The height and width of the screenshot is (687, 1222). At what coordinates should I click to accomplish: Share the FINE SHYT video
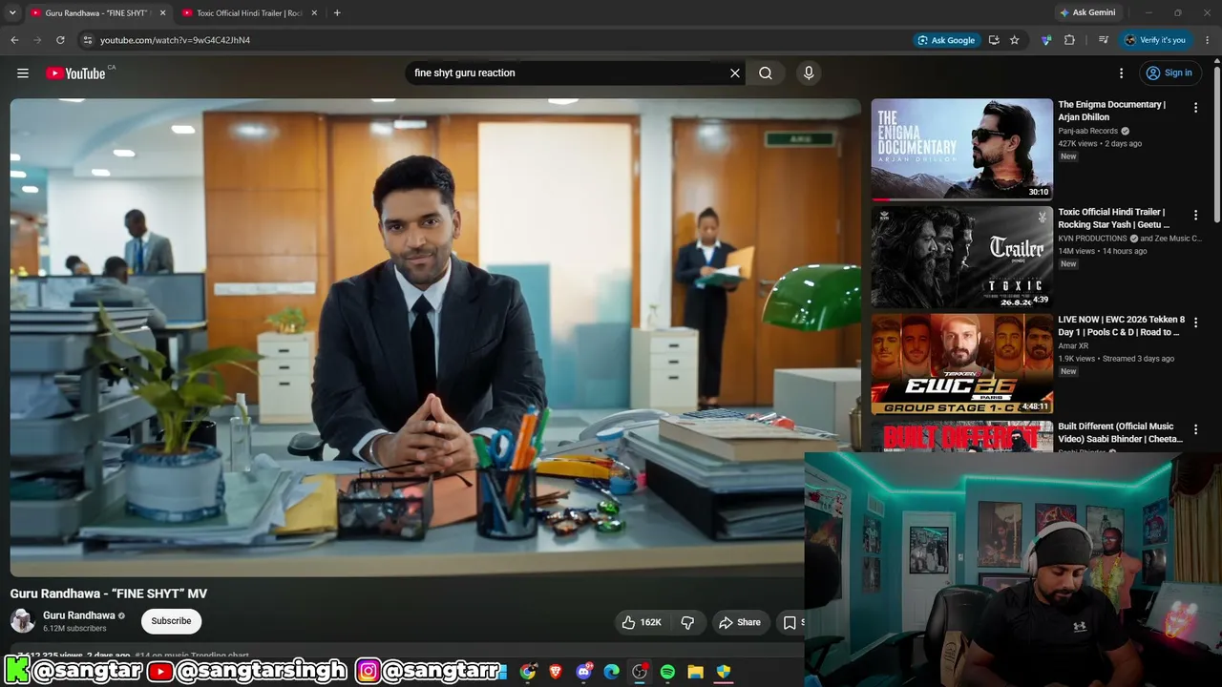coord(740,622)
